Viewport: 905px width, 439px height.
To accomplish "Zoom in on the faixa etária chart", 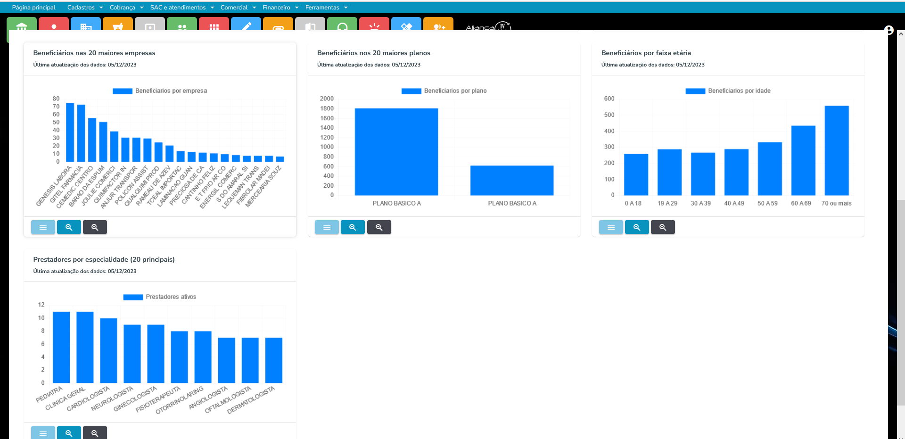I will [637, 227].
